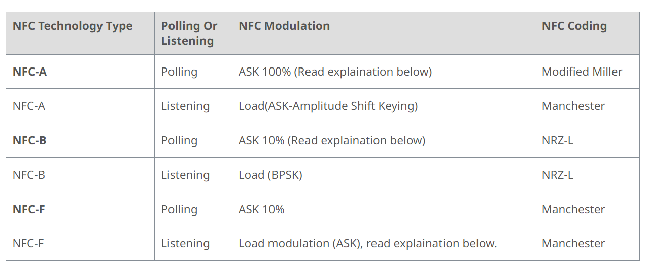Click "Polling" in the bold NFC-A row
Screen dimensions: 647x270
179,72
